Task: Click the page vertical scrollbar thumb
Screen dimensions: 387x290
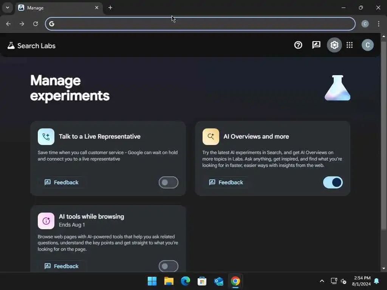Action: point(384,136)
